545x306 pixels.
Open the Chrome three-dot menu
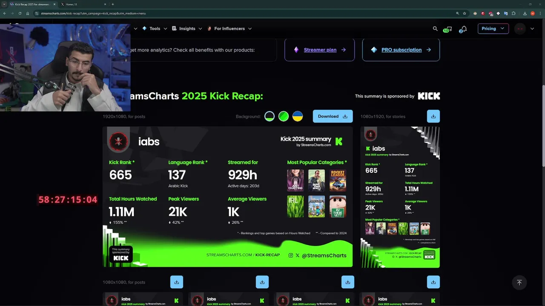540,13
